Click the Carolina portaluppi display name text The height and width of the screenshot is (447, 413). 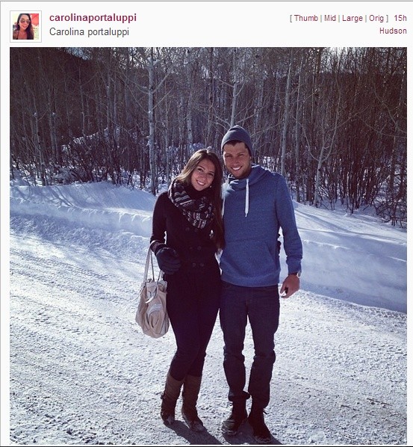[x=89, y=31]
